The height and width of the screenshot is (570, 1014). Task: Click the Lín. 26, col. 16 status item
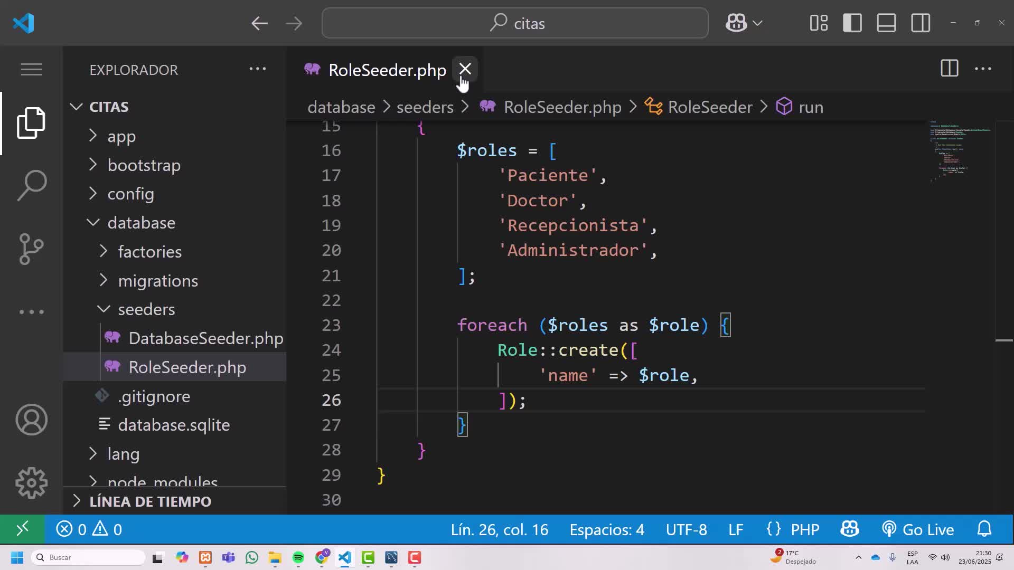pyautogui.click(x=500, y=529)
